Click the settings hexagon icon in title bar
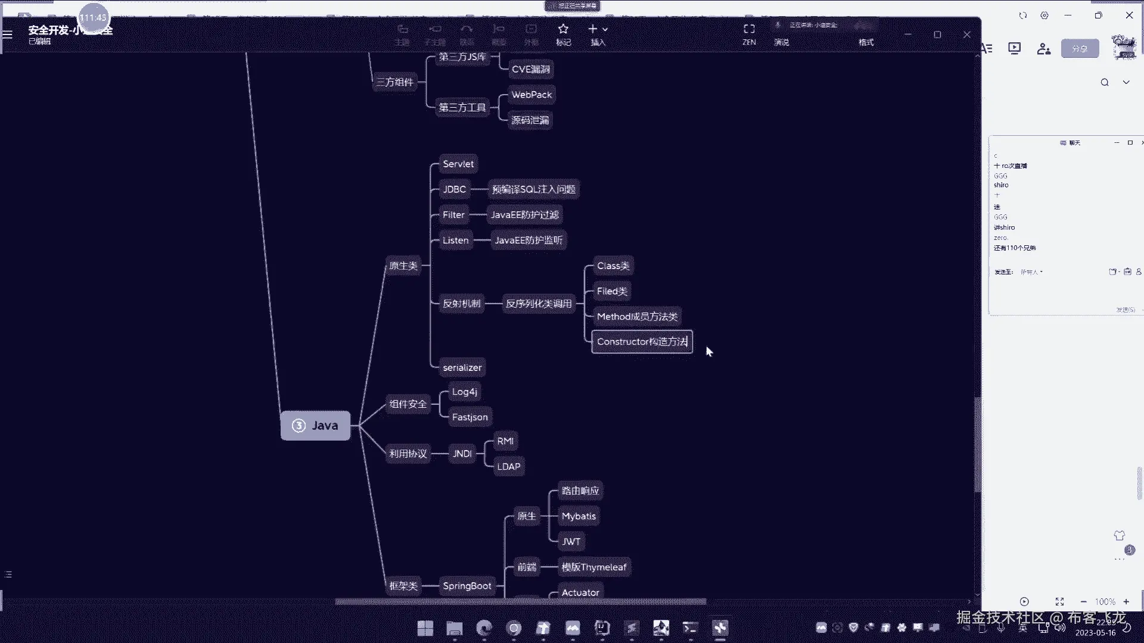This screenshot has height=643, width=1144. click(1044, 15)
